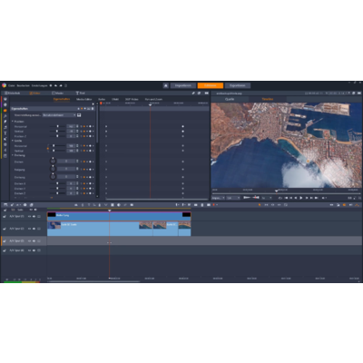Click the orange icon near timeline toolbar right end
Viewport: 363px width, 363px height.
344,205
